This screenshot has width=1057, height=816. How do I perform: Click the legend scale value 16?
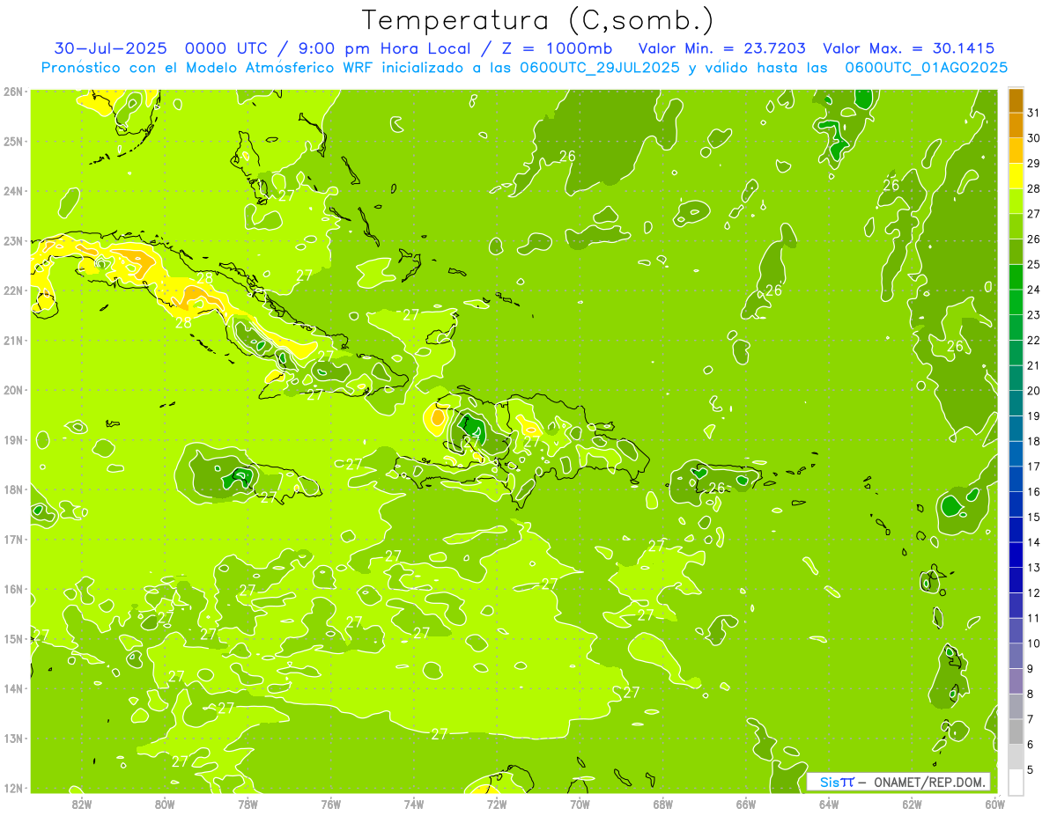pyautogui.click(x=1034, y=492)
